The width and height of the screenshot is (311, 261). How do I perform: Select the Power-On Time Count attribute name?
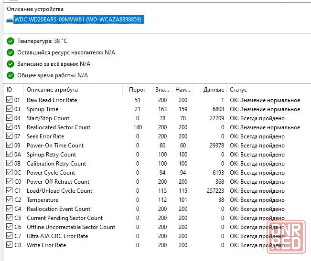coord(55,146)
